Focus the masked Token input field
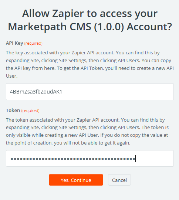Image resolution: width=179 pixels, height=200 pixels. 90,159
